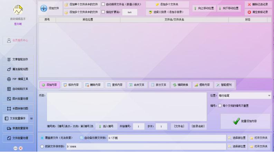
Task: Click the [文件名] button
Action: point(179,126)
